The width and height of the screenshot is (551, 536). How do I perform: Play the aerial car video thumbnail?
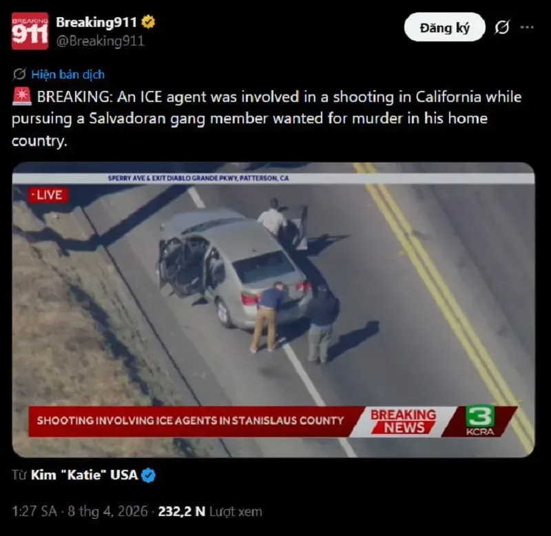[x=273, y=309]
